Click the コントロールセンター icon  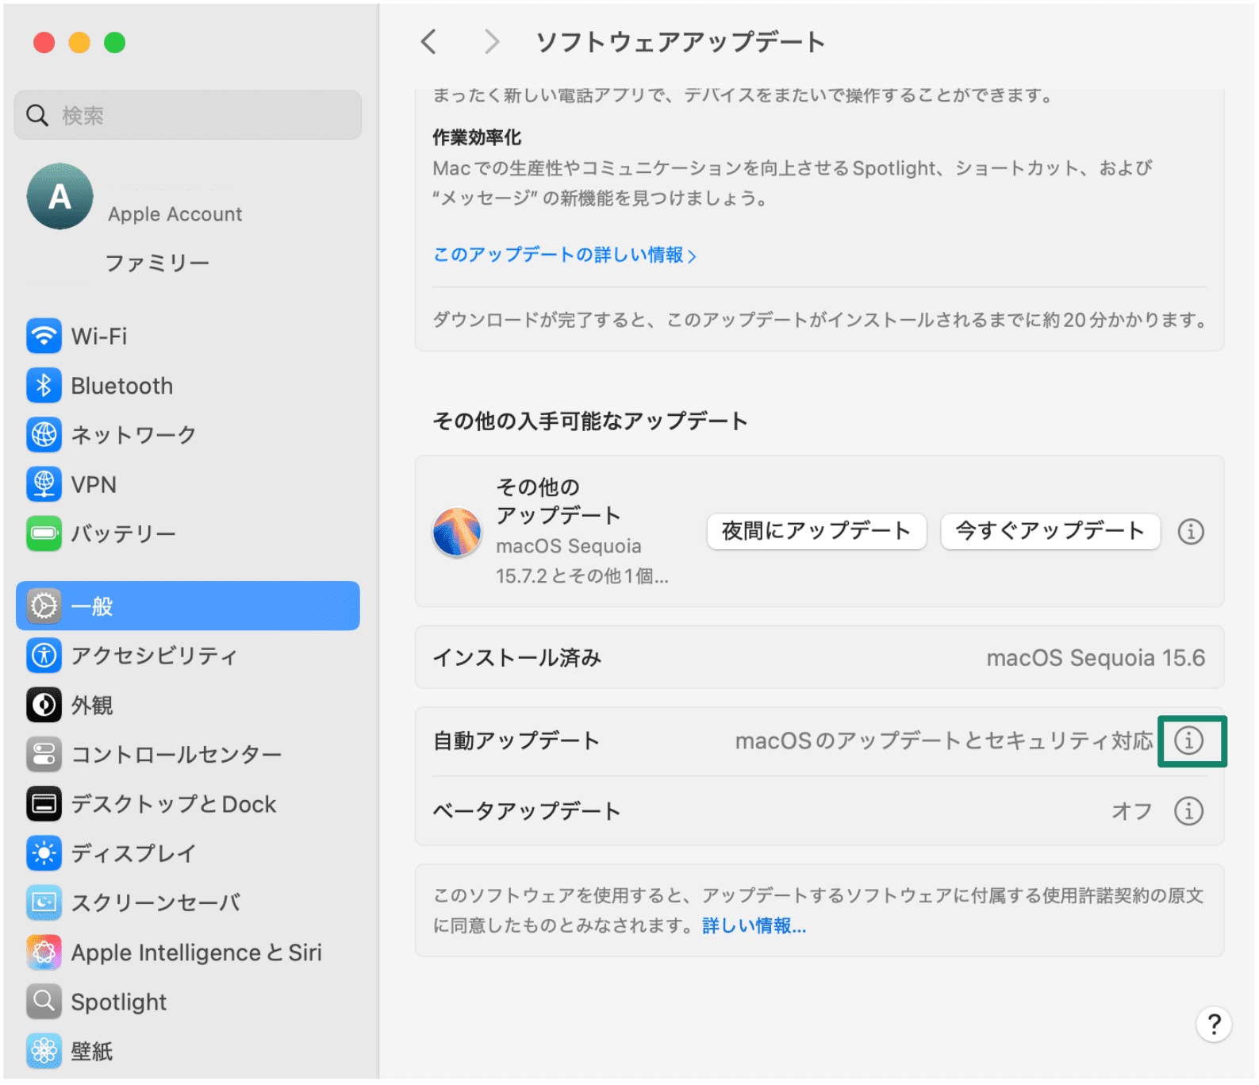44,755
